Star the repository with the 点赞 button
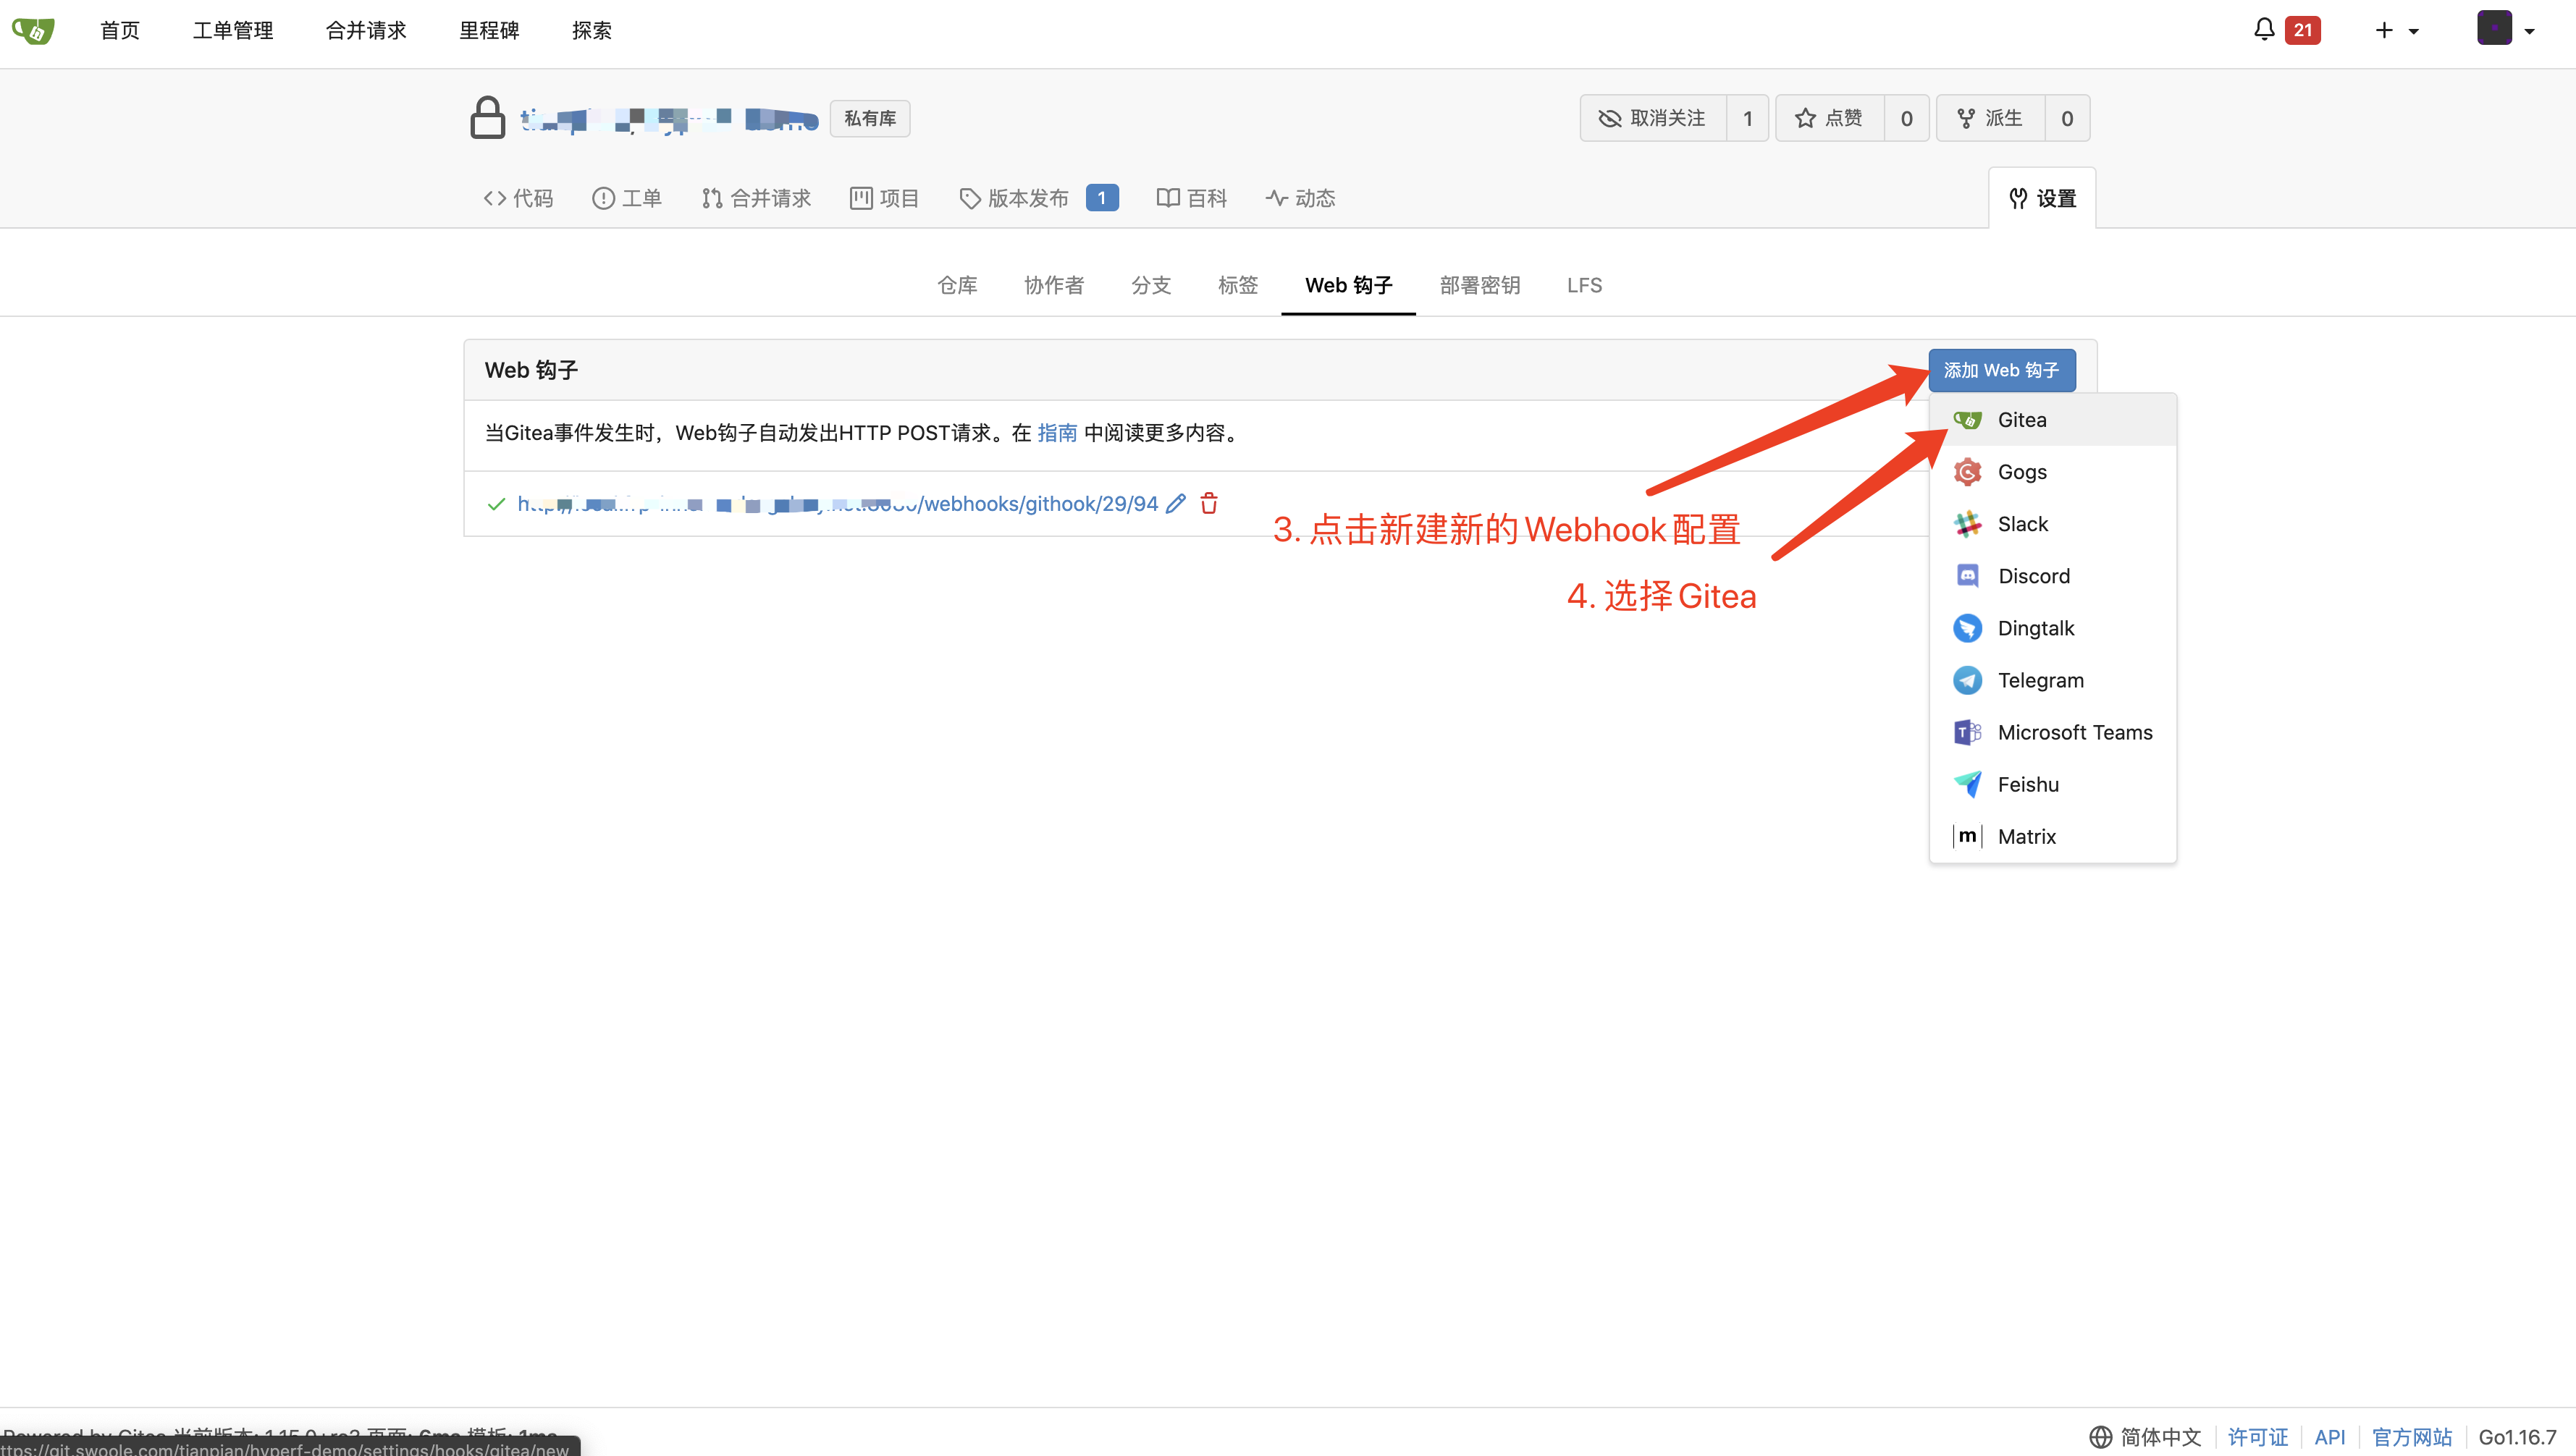The image size is (2576, 1456). [x=1830, y=118]
